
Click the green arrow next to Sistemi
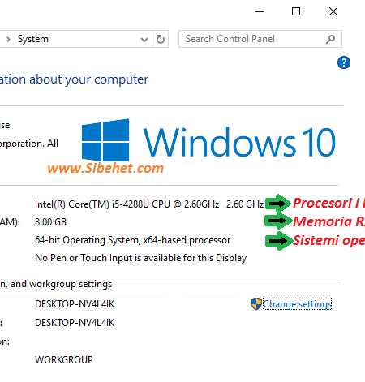(279, 241)
